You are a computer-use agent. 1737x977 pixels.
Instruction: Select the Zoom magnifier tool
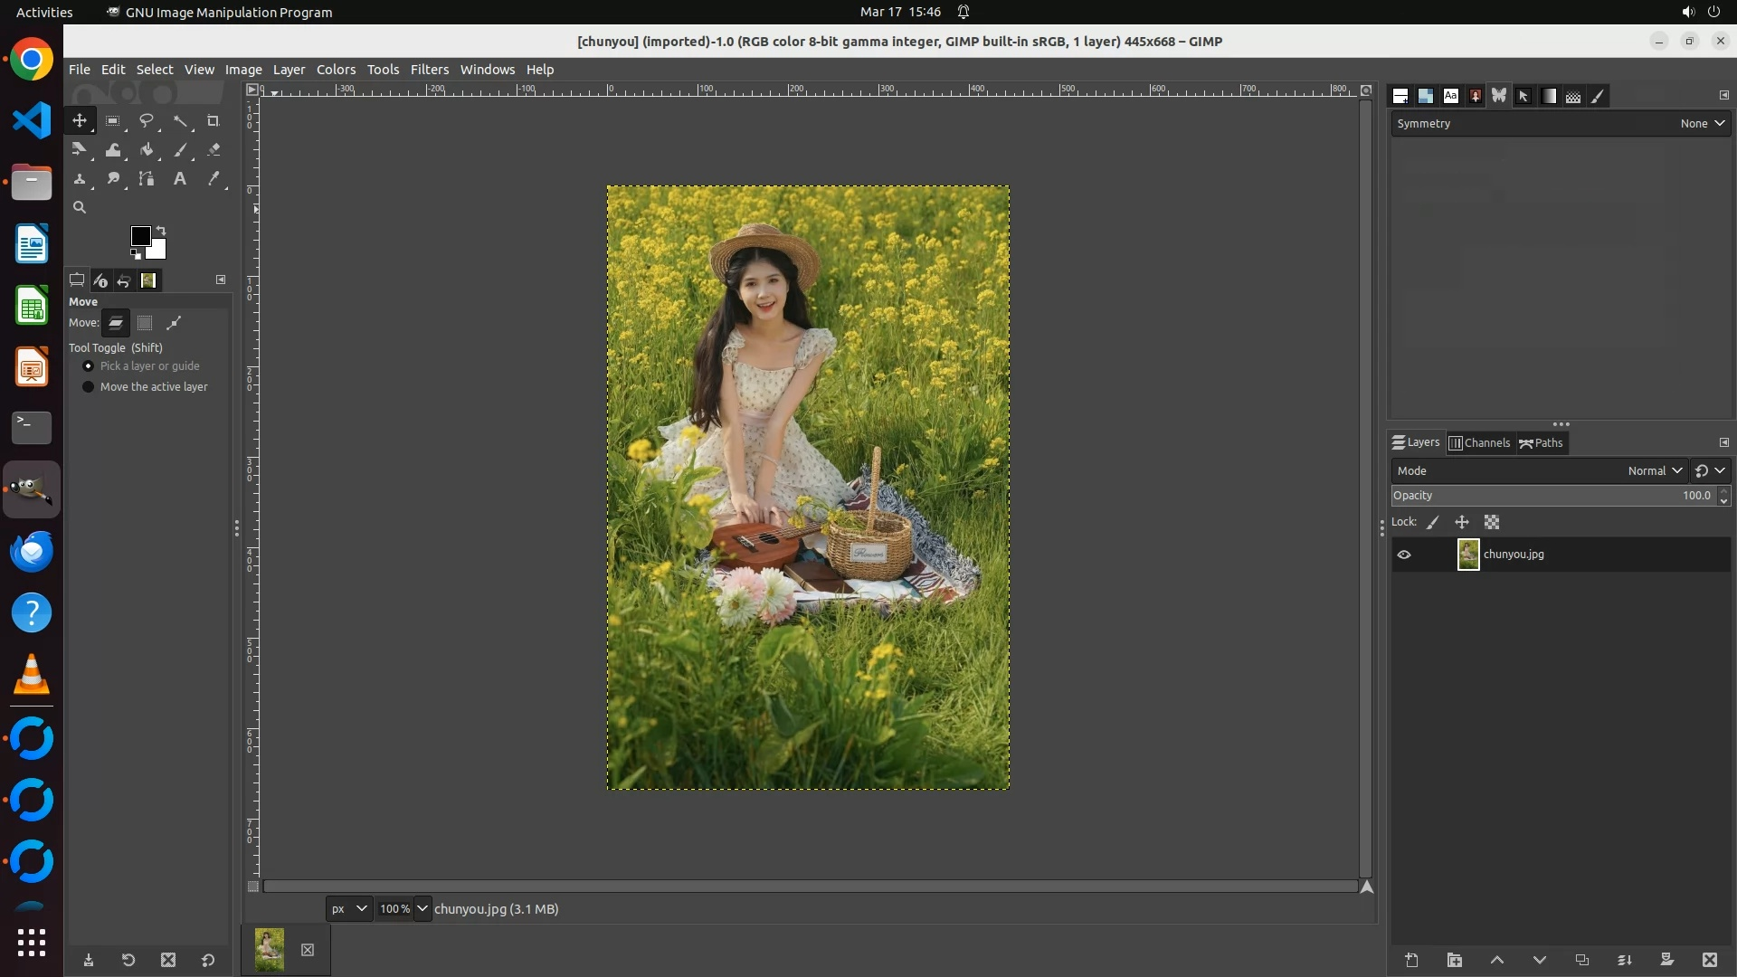tap(80, 207)
